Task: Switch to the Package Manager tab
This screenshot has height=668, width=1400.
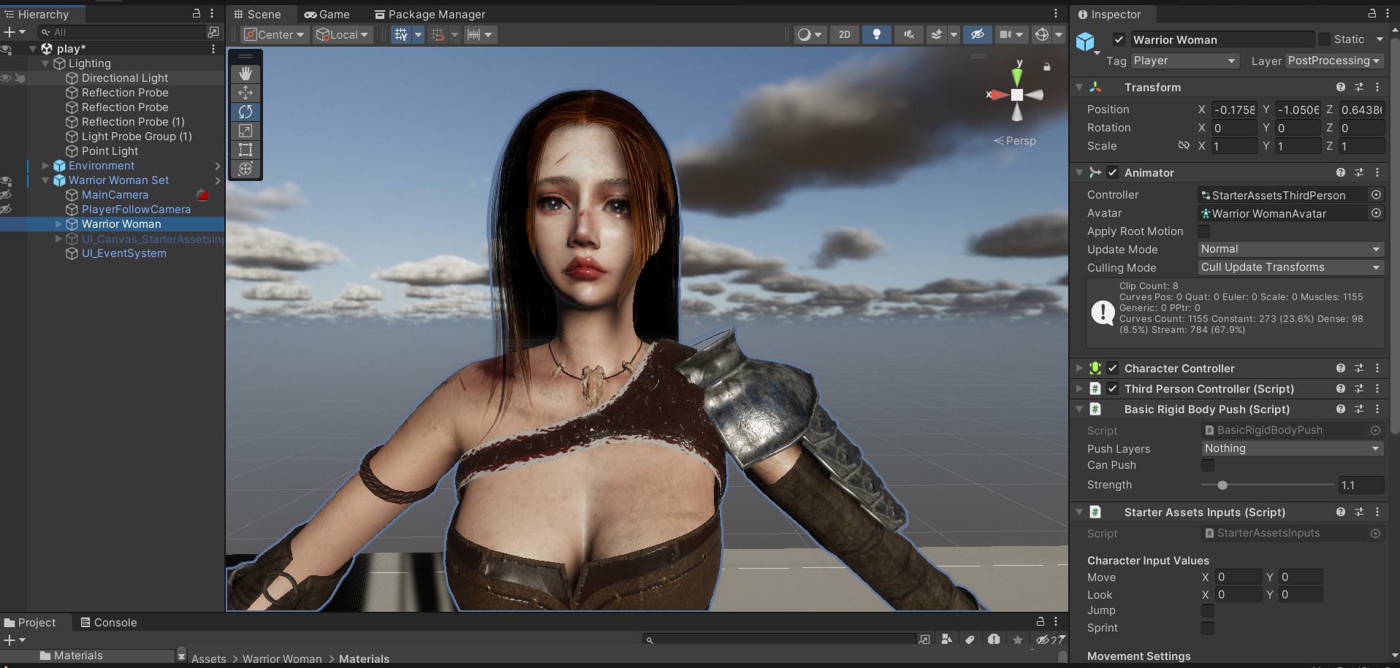Action: pos(430,14)
